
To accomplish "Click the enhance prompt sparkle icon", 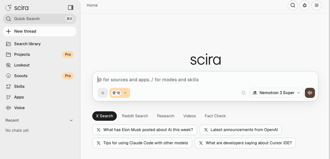I will coord(244,93).
